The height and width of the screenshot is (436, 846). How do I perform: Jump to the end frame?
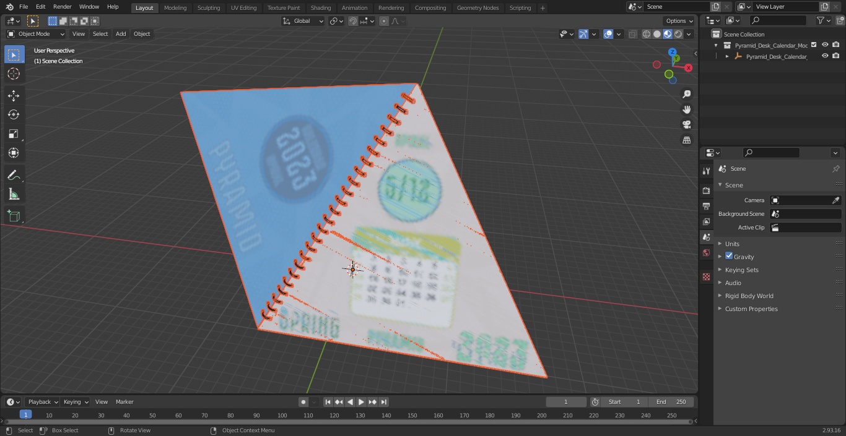click(x=384, y=402)
